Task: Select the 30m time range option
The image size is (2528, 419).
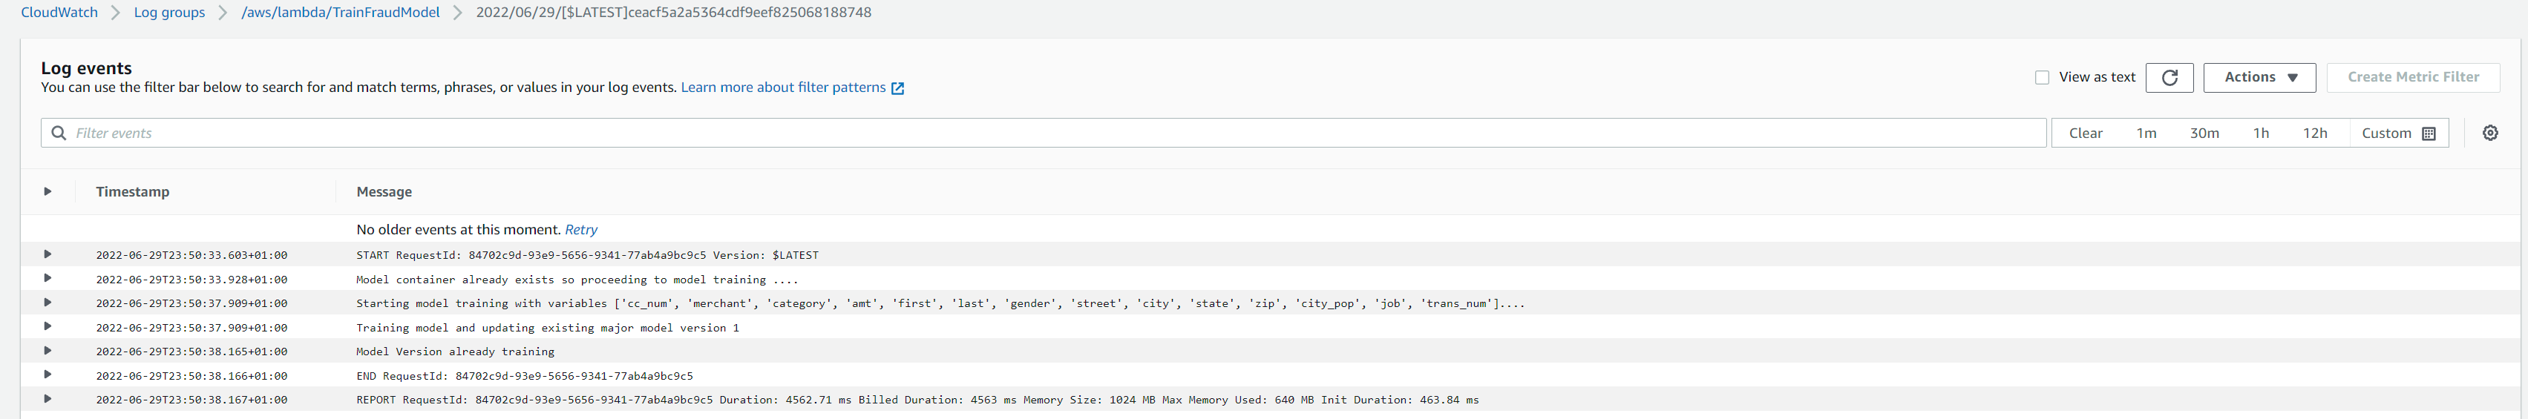Action: [2204, 133]
